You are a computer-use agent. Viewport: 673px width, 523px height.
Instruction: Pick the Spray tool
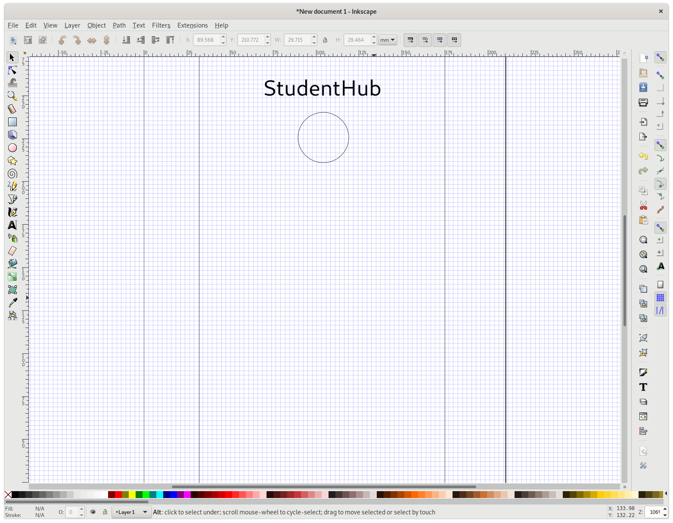click(12, 238)
